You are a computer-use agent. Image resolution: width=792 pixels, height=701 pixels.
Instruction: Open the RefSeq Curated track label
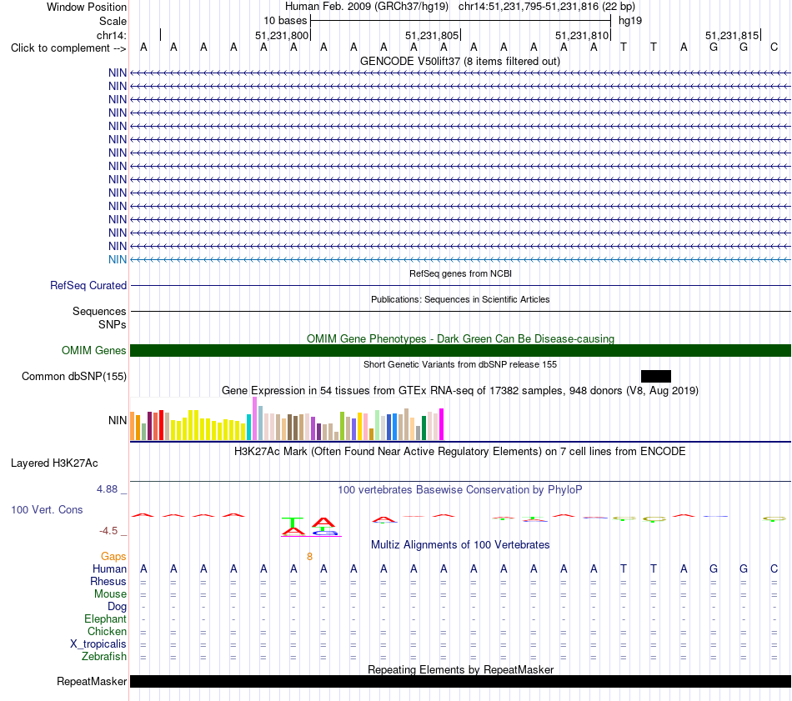88,285
